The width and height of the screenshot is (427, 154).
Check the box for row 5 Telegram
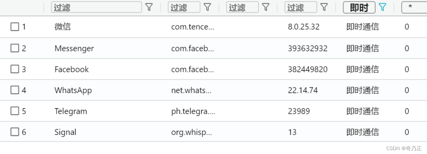[15, 111]
